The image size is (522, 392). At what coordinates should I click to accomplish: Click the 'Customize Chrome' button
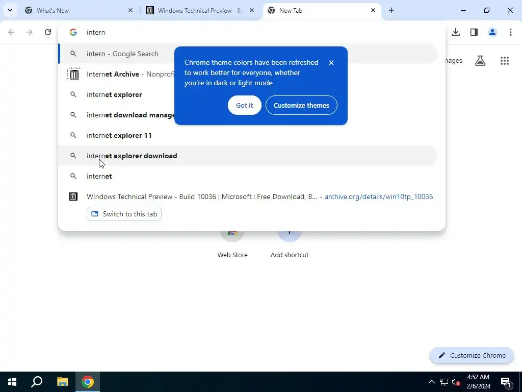pos(472,355)
